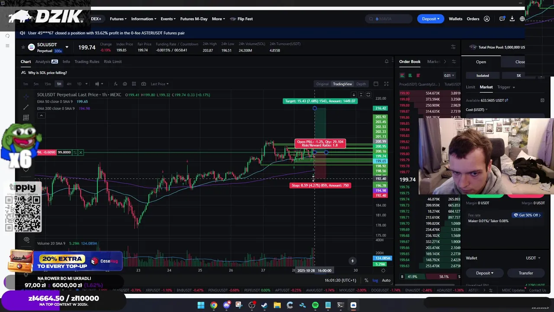Open the indicator templates grid icon
This screenshot has width=554, height=312.
[134, 84]
